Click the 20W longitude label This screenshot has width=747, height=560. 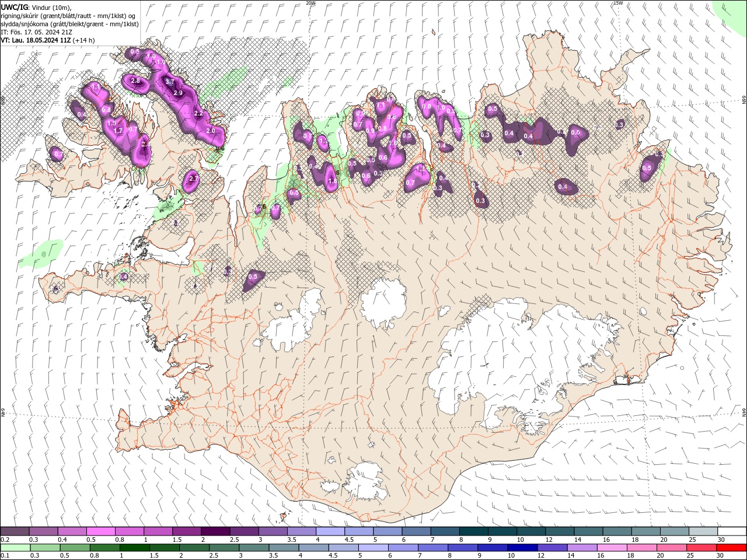tap(310, 3)
